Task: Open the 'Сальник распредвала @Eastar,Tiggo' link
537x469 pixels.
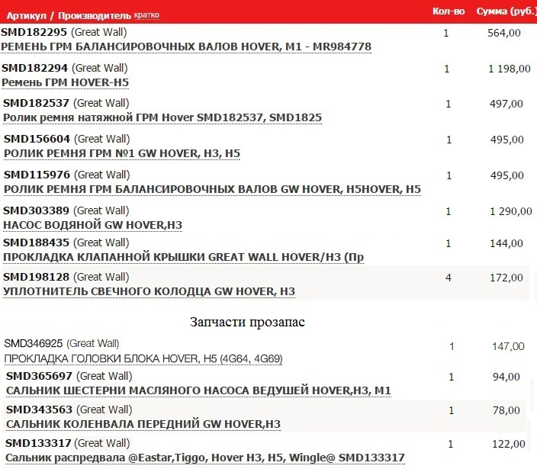Action: tap(204, 458)
